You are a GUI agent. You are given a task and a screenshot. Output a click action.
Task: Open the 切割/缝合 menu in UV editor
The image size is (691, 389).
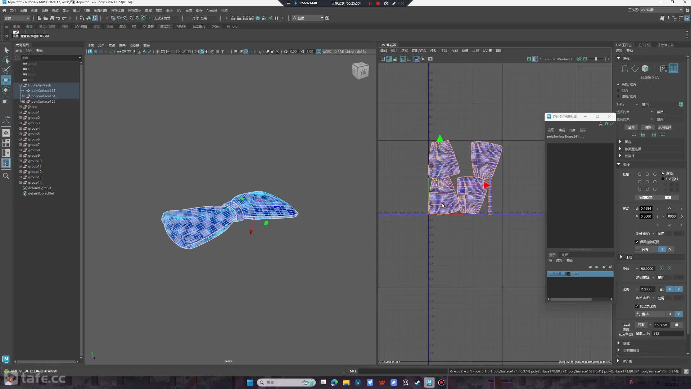pyautogui.click(x=419, y=51)
